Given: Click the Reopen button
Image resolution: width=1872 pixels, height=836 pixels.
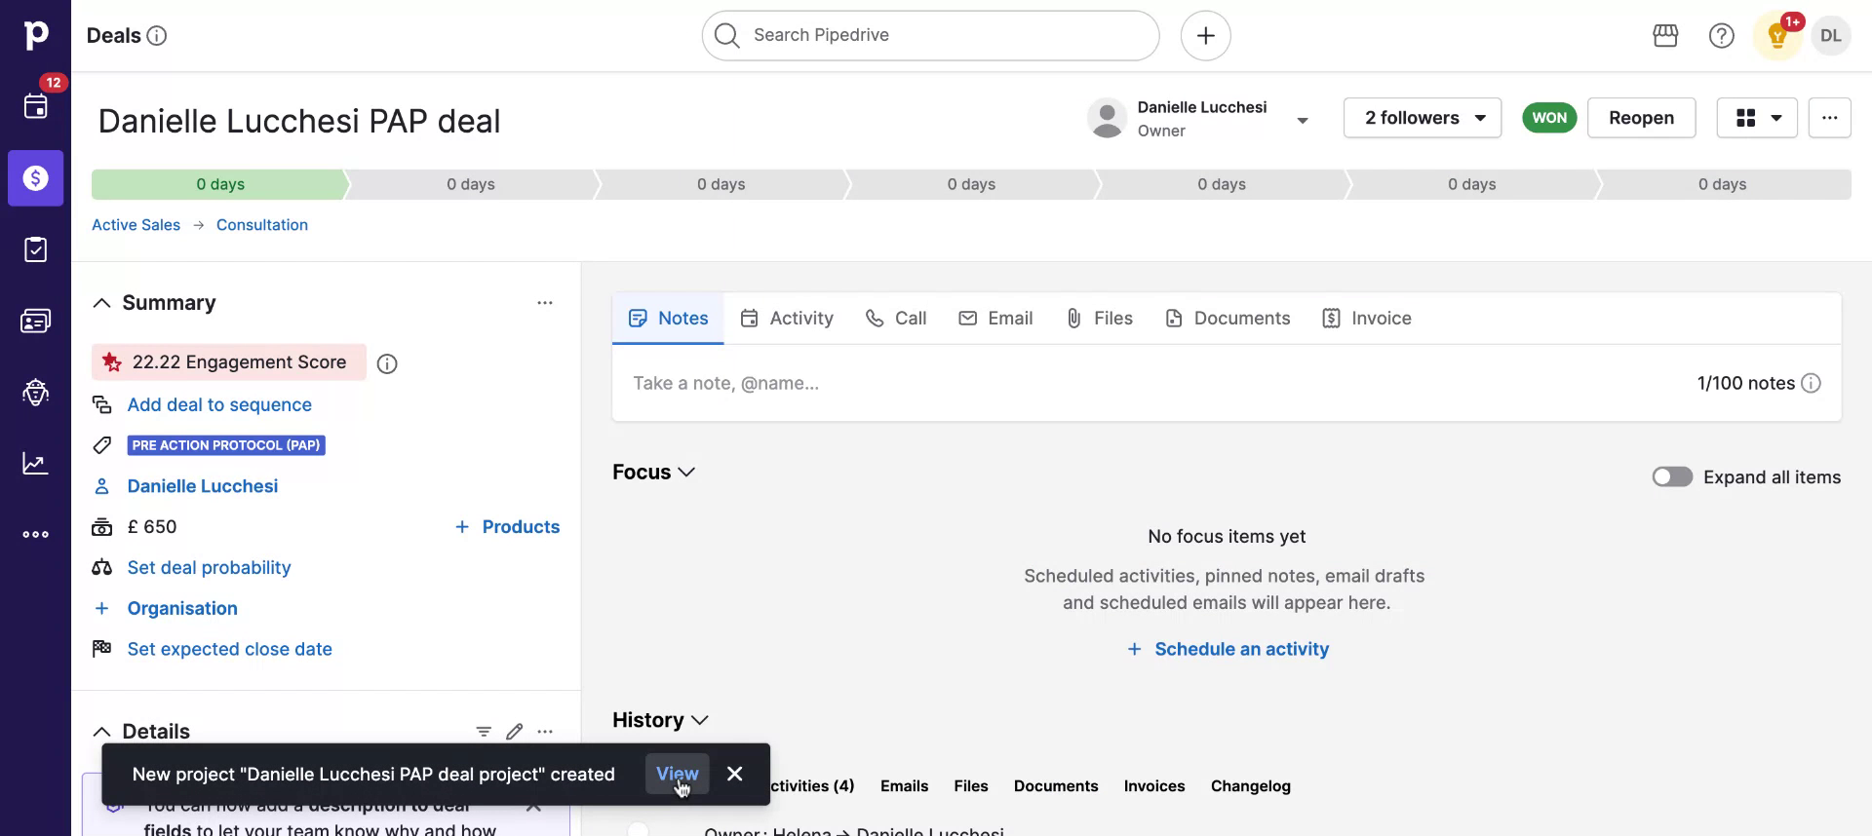Looking at the screenshot, I should 1641,118.
